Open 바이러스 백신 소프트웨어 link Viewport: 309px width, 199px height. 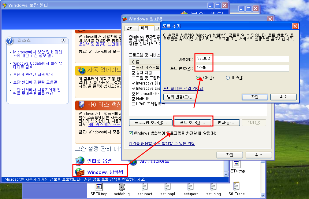pyautogui.click(x=104, y=125)
